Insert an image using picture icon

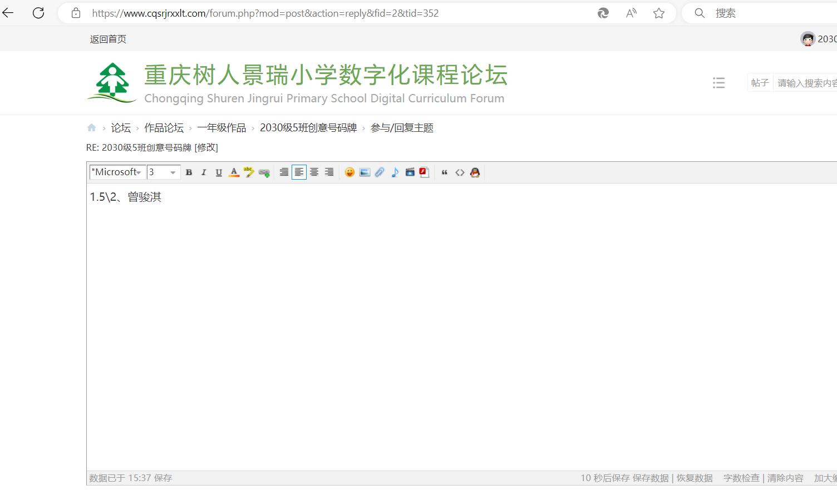(365, 172)
